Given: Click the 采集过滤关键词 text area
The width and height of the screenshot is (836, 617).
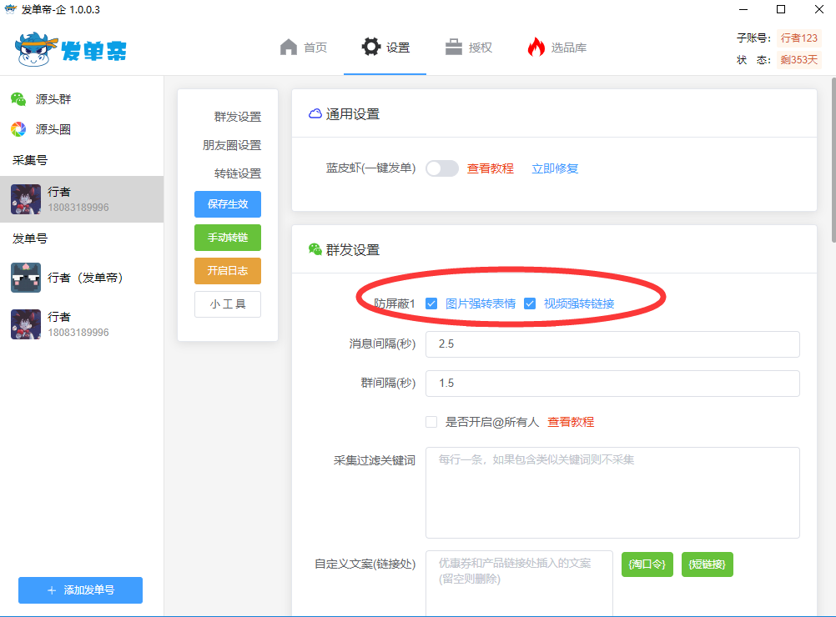Looking at the screenshot, I should pos(612,493).
